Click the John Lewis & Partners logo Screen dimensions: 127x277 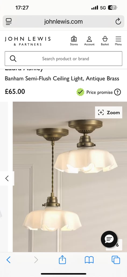[28, 41]
